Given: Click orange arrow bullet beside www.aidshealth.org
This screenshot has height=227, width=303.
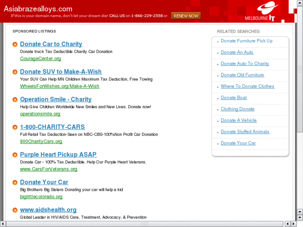Looking at the screenshot, I should point(15,210).
